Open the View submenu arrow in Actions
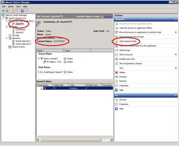The image size is (179, 146). pos(176,68)
